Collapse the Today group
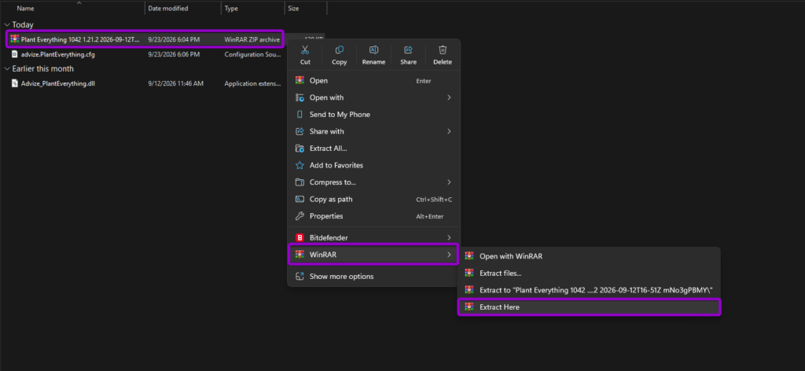This screenshot has width=805, height=371. (x=6, y=24)
